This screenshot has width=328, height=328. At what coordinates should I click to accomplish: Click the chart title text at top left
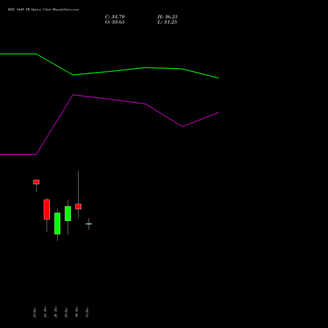[x=43, y=9]
